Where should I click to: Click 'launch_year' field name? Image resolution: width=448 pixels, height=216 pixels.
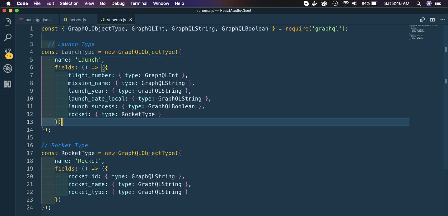click(86, 91)
